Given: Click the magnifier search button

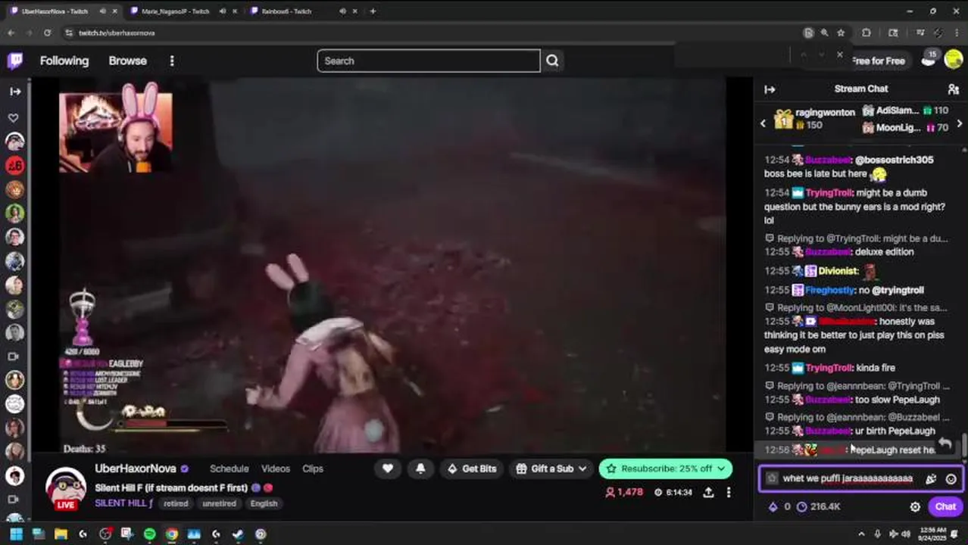Looking at the screenshot, I should click(552, 61).
